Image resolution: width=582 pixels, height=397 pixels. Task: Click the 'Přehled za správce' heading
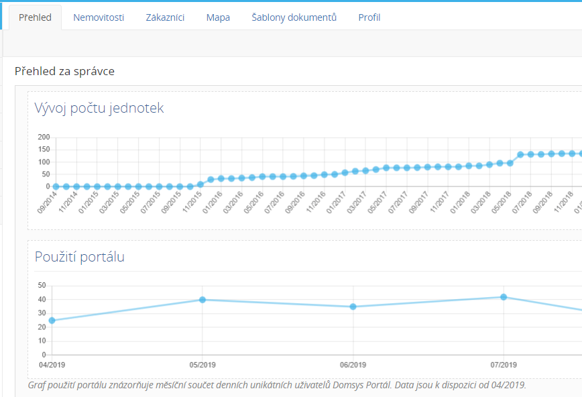click(64, 71)
